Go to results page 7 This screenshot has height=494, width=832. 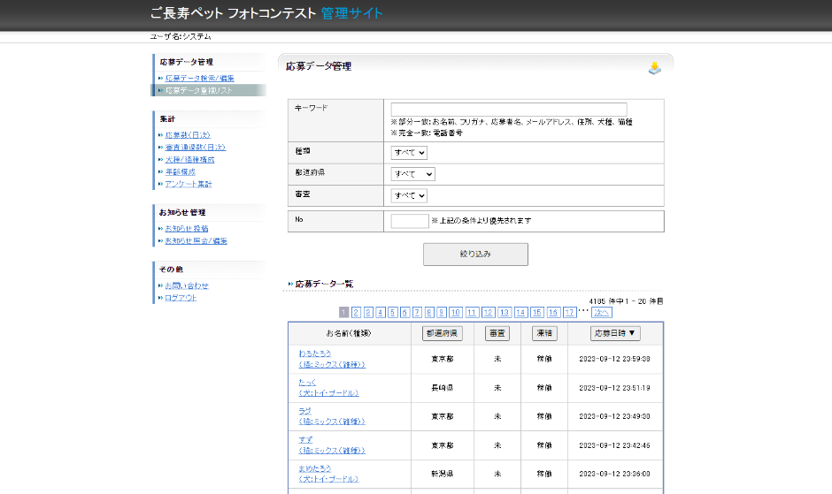click(417, 312)
